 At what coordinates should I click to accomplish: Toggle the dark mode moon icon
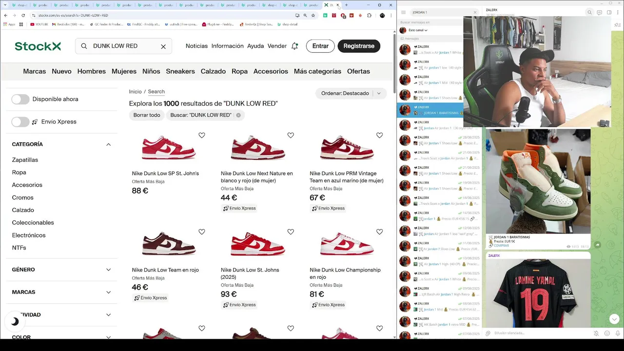[x=15, y=321]
